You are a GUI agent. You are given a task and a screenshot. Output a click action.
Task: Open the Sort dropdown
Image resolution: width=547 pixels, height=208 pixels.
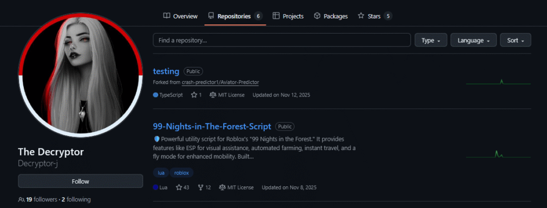pyautogui.click(x=516, y=40)
